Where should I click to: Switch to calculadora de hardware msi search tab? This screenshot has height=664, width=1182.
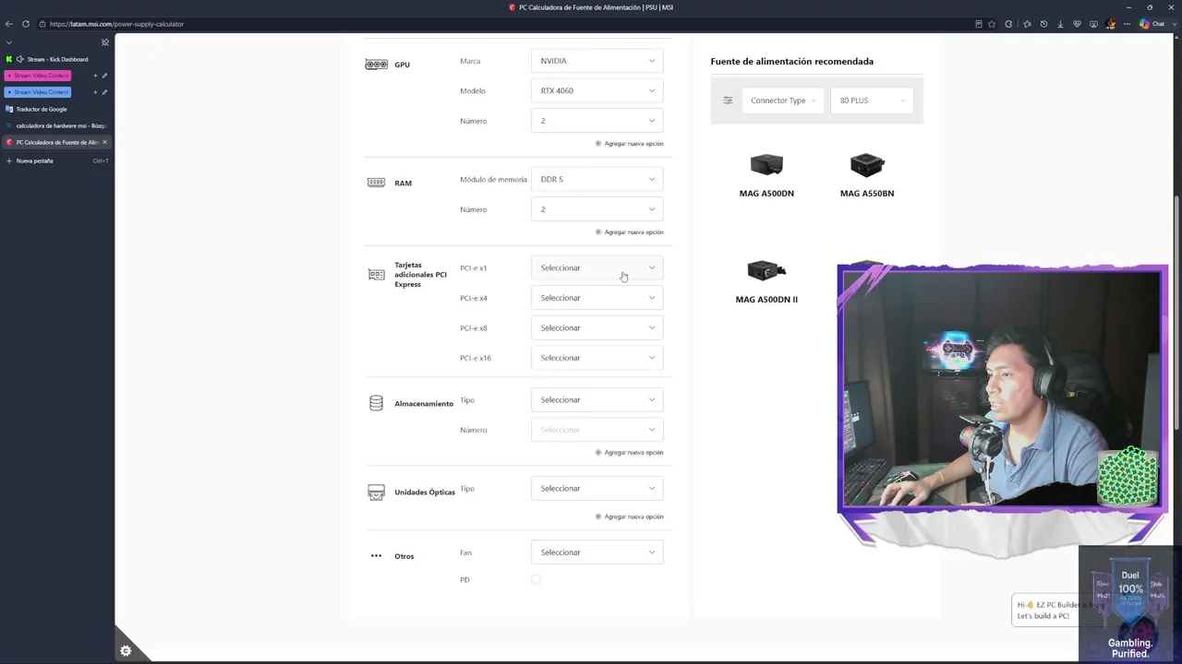(x=57, y=125)
